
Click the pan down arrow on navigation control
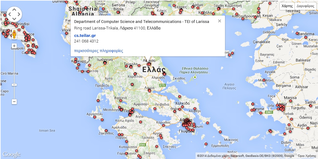pyautogui.click(x=14, y=19)
